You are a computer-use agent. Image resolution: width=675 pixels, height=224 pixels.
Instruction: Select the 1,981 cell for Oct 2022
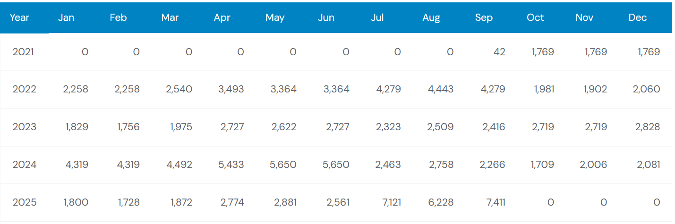[543, 89]
